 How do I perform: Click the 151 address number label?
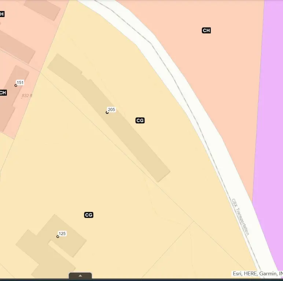coord(20,82)
